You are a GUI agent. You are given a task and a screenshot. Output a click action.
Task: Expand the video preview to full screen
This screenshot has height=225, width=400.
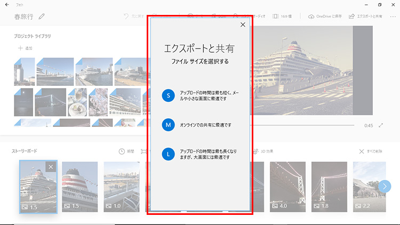(x=381, y=125)
